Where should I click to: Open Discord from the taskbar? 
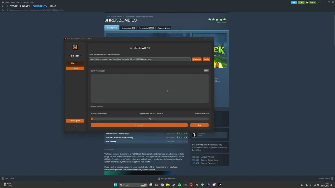(x=214, y=185)
